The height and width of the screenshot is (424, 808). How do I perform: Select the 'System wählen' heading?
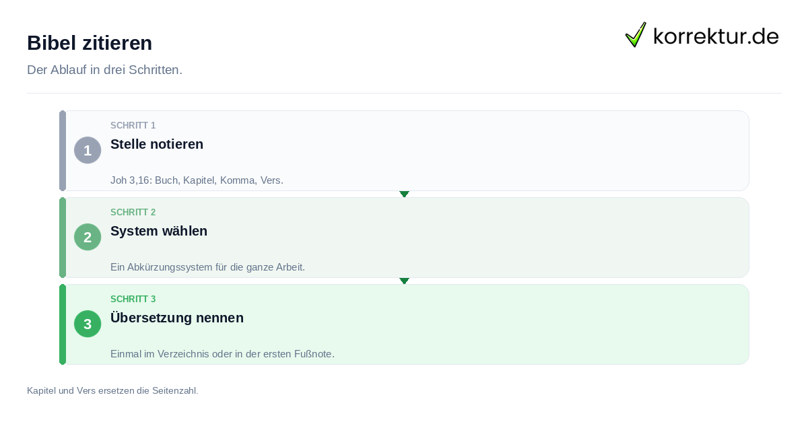click(x=159, y=231)
